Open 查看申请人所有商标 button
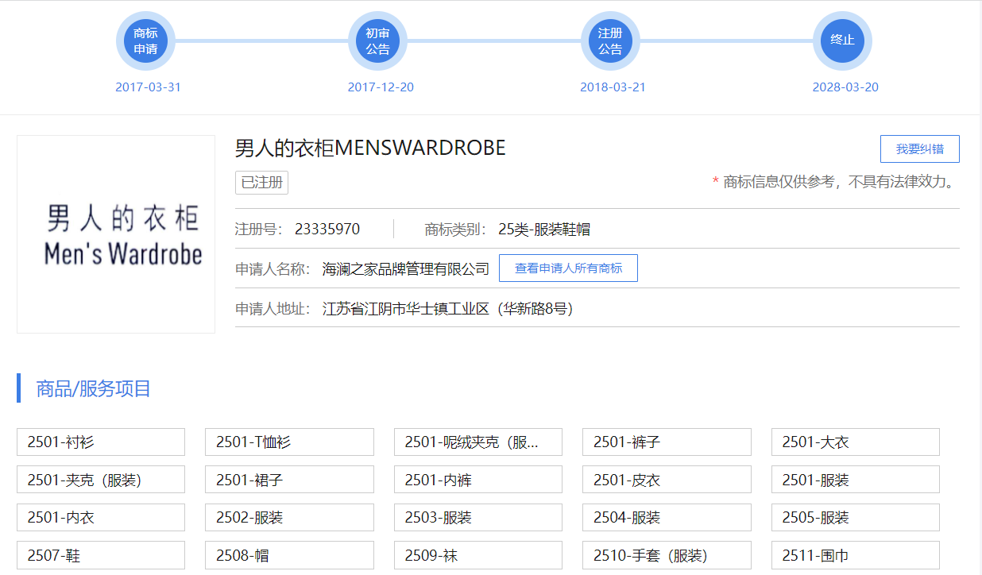 click(568, 268)
